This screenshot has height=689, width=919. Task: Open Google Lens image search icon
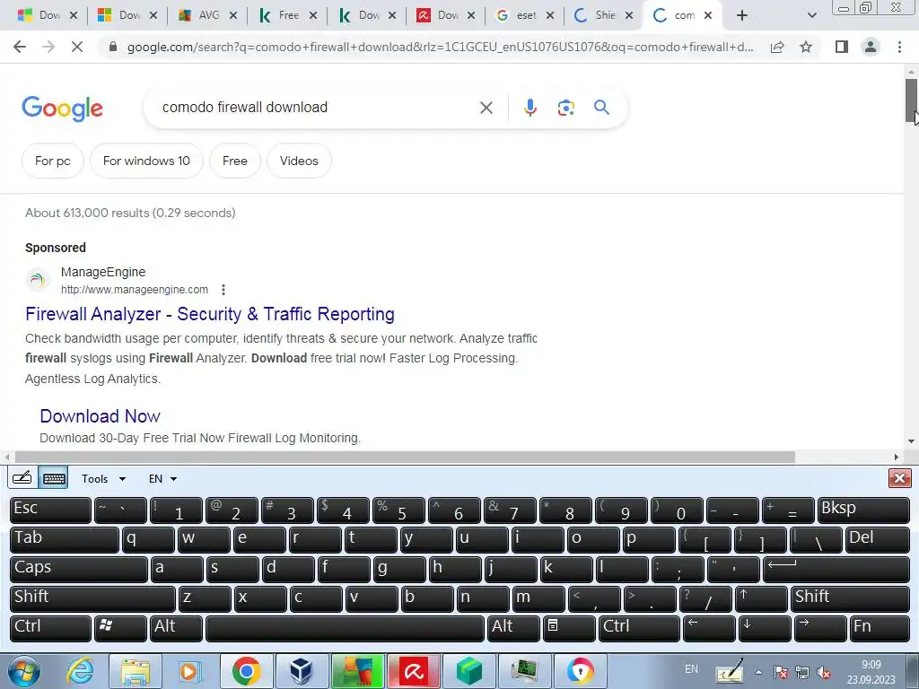[x=565, y=108]
